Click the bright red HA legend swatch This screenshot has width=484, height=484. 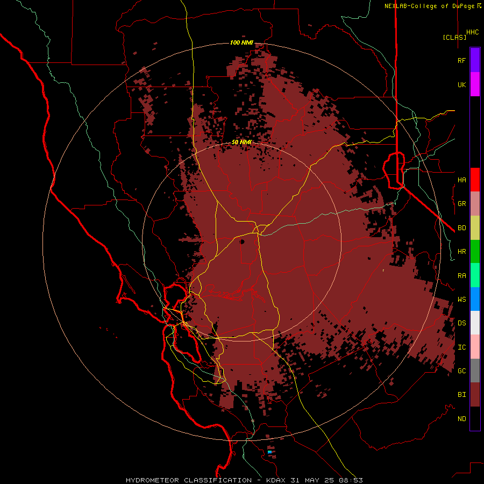pos(475,180)
